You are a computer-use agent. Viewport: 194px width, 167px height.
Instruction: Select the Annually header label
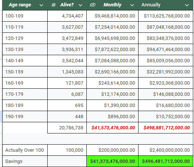pos(151,5)
